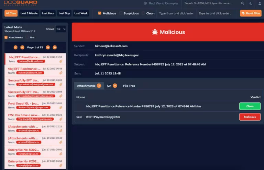This screenshot has width=264, height=170.
Task: Click attachment clip on Jun 17 09:53 mail
Action: [61, 166]
